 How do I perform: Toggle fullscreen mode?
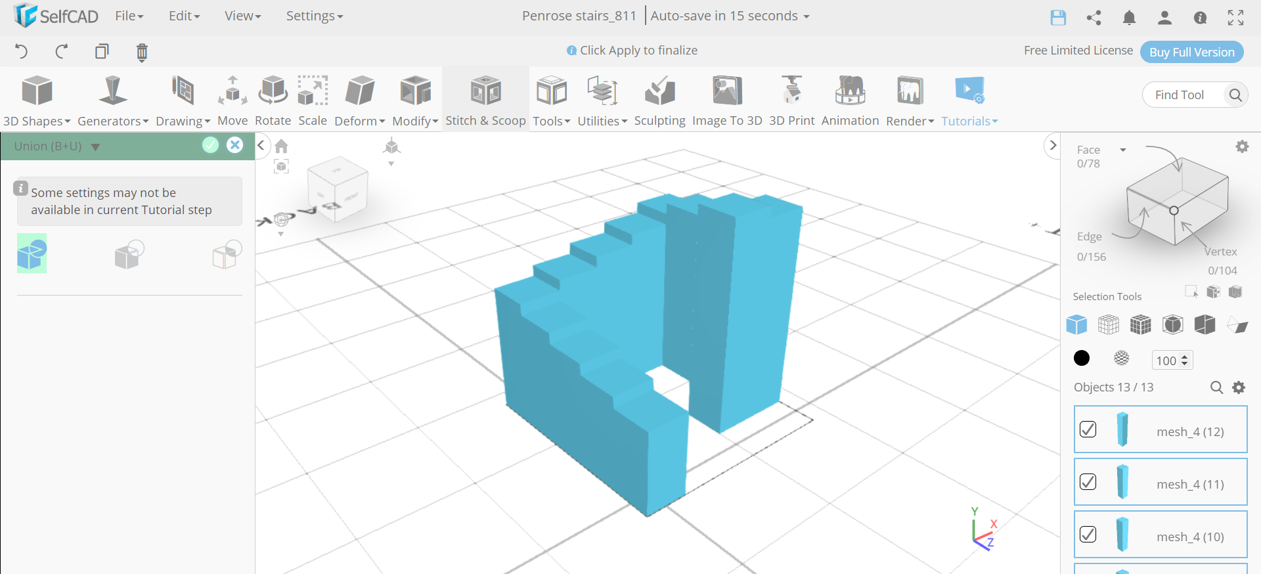pyautogui.click(x=1235, y=18)
